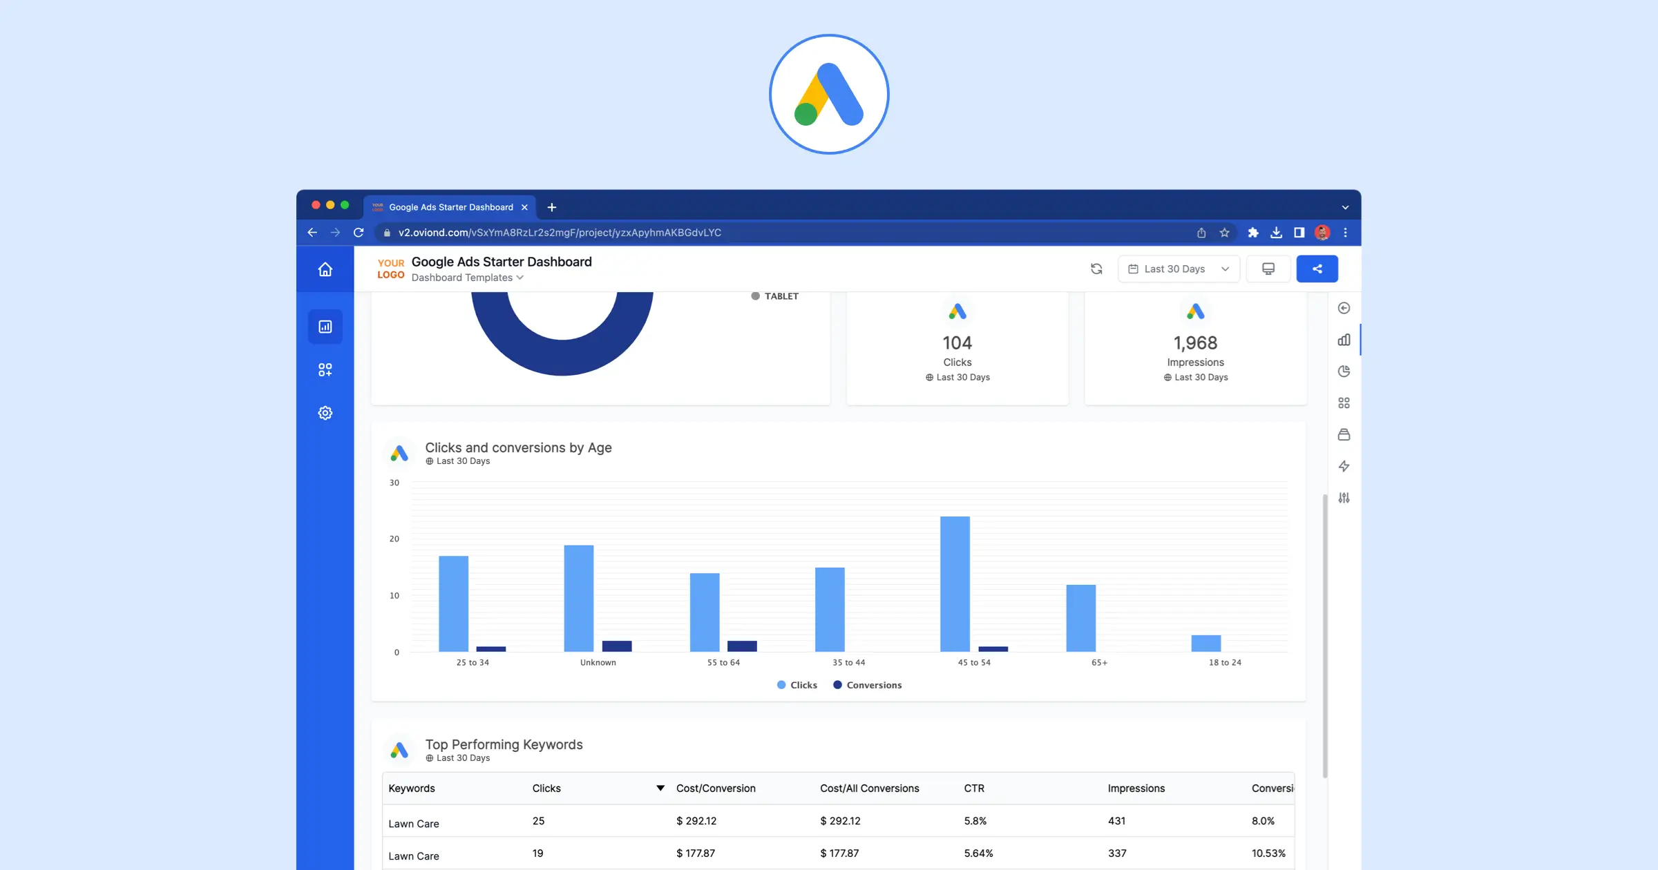Click Impressions column header

coord(1136,788)
